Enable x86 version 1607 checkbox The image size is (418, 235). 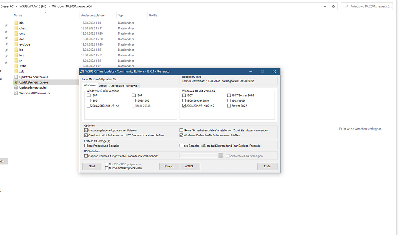(134, 95)
